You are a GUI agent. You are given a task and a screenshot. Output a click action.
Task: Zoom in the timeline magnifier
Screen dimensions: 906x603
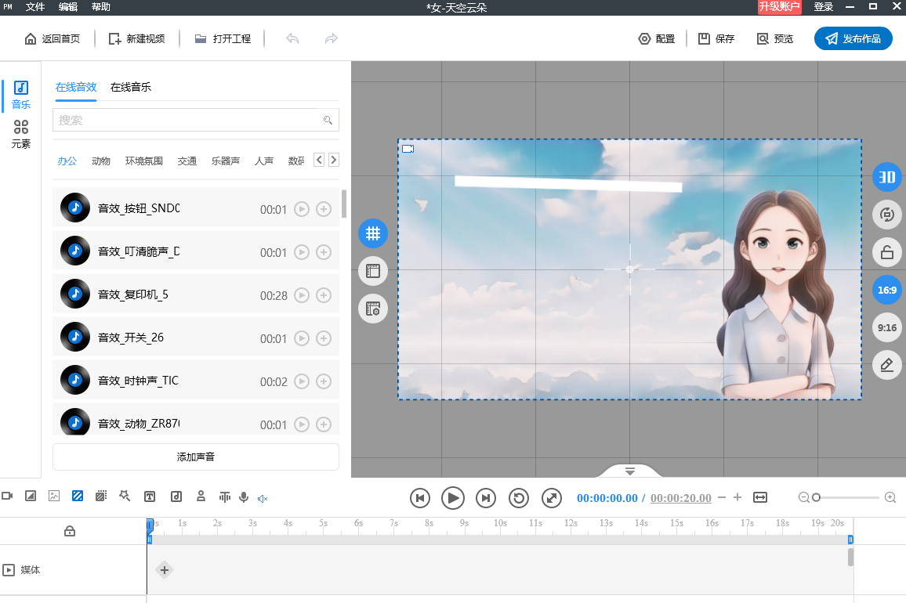tap(890, 497)
